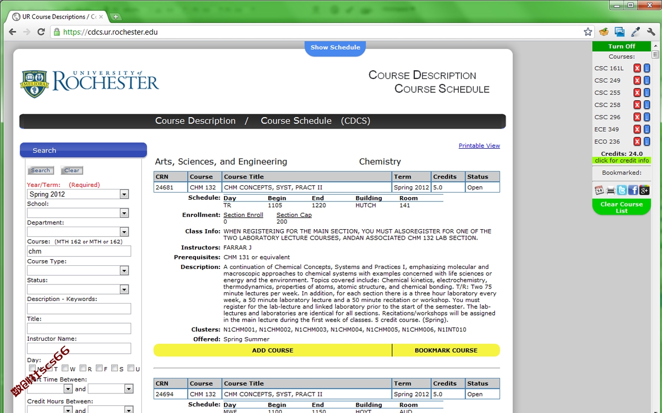Remove CSC 161L with its red X

(637, 68)
